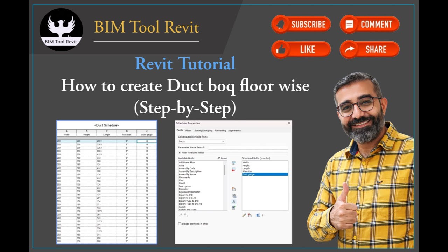The height and width of the screenshot is (252, 448).
Task: Click the BIM Tool Revit phoenix logo
Action: click(61, 30)
